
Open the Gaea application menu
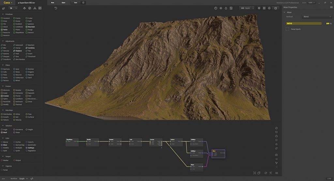point(8,3)
